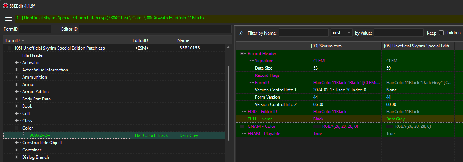Click the green record path breadcrumb text
463x162 pixels.
click(110, 18)
